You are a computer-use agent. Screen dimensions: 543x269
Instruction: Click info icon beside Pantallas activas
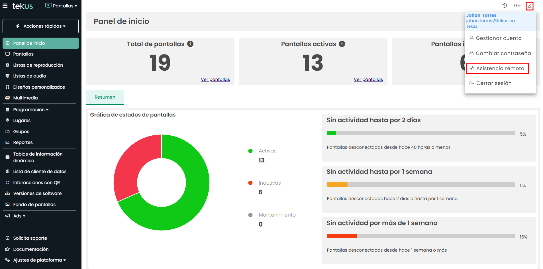(342, 44)
